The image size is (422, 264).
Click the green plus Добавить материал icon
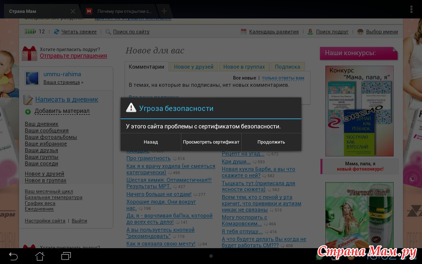click(28, 112)
